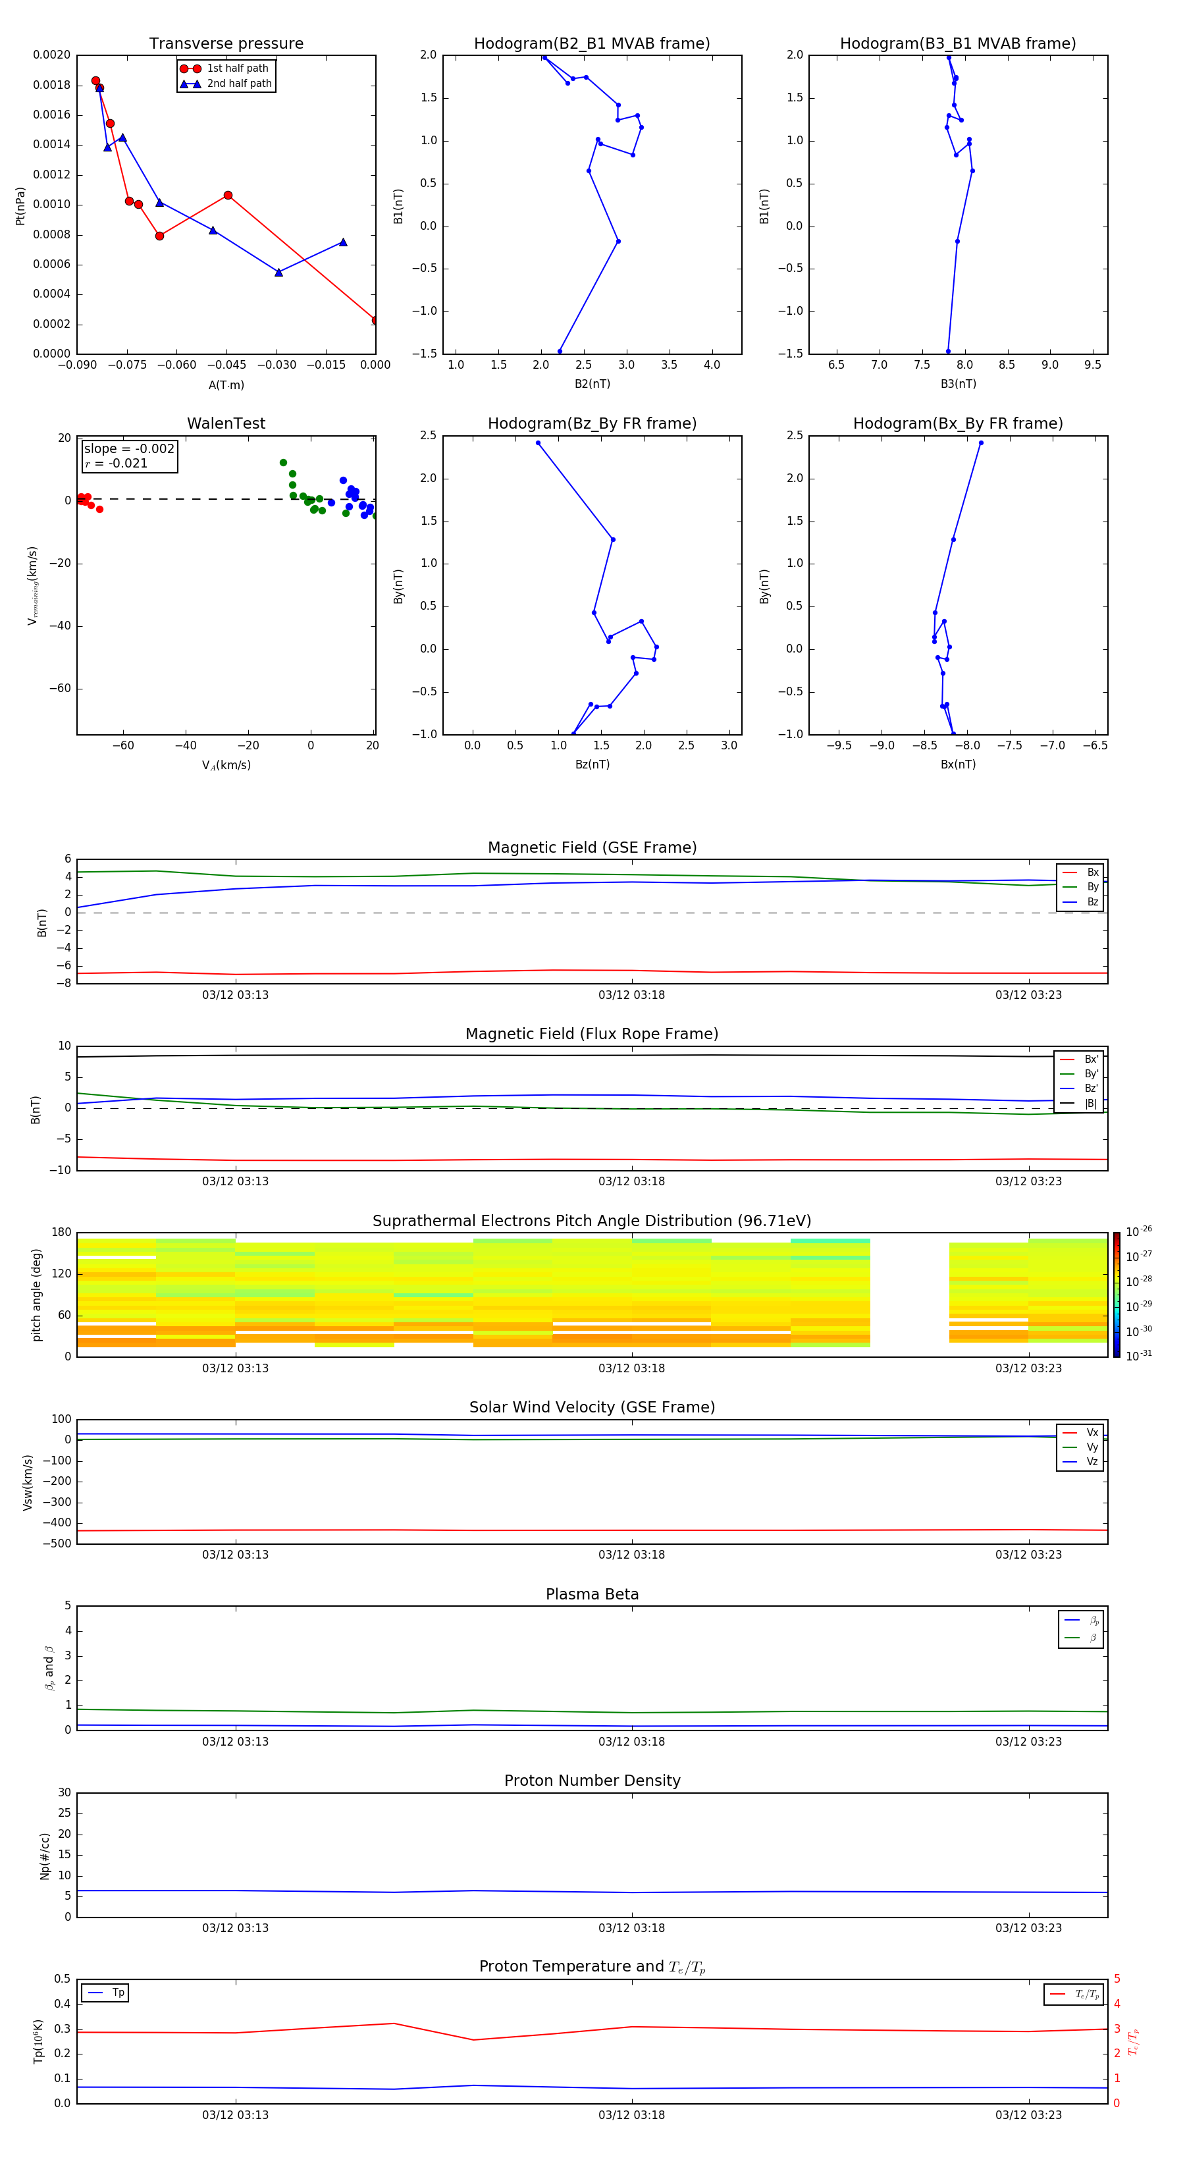Click the B1(nT) y-axis label of B2_B1 hodogram
This screenshot has width=1185, height=2173.
tap(398, 206)
